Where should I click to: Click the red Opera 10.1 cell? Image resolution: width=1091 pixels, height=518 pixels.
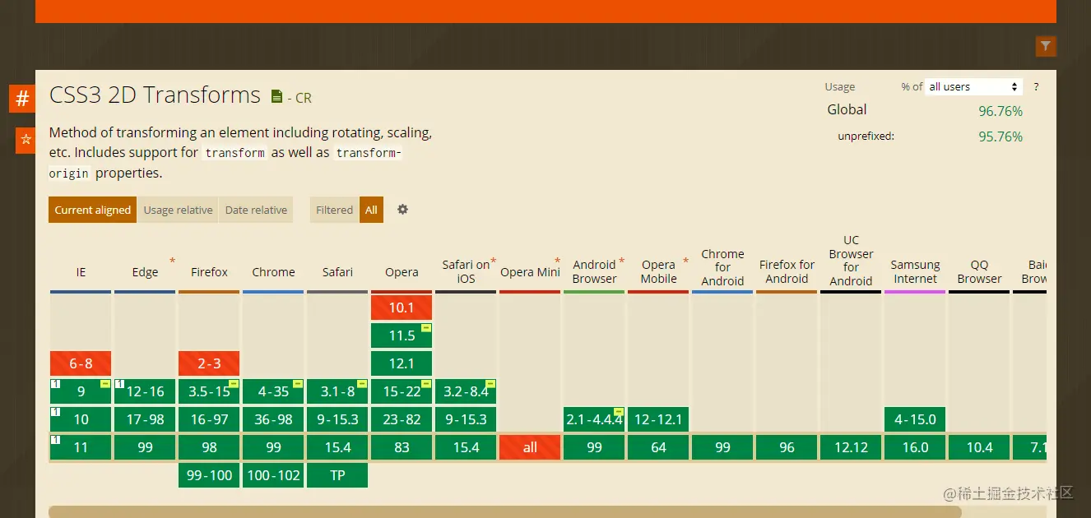click(402, 308)
